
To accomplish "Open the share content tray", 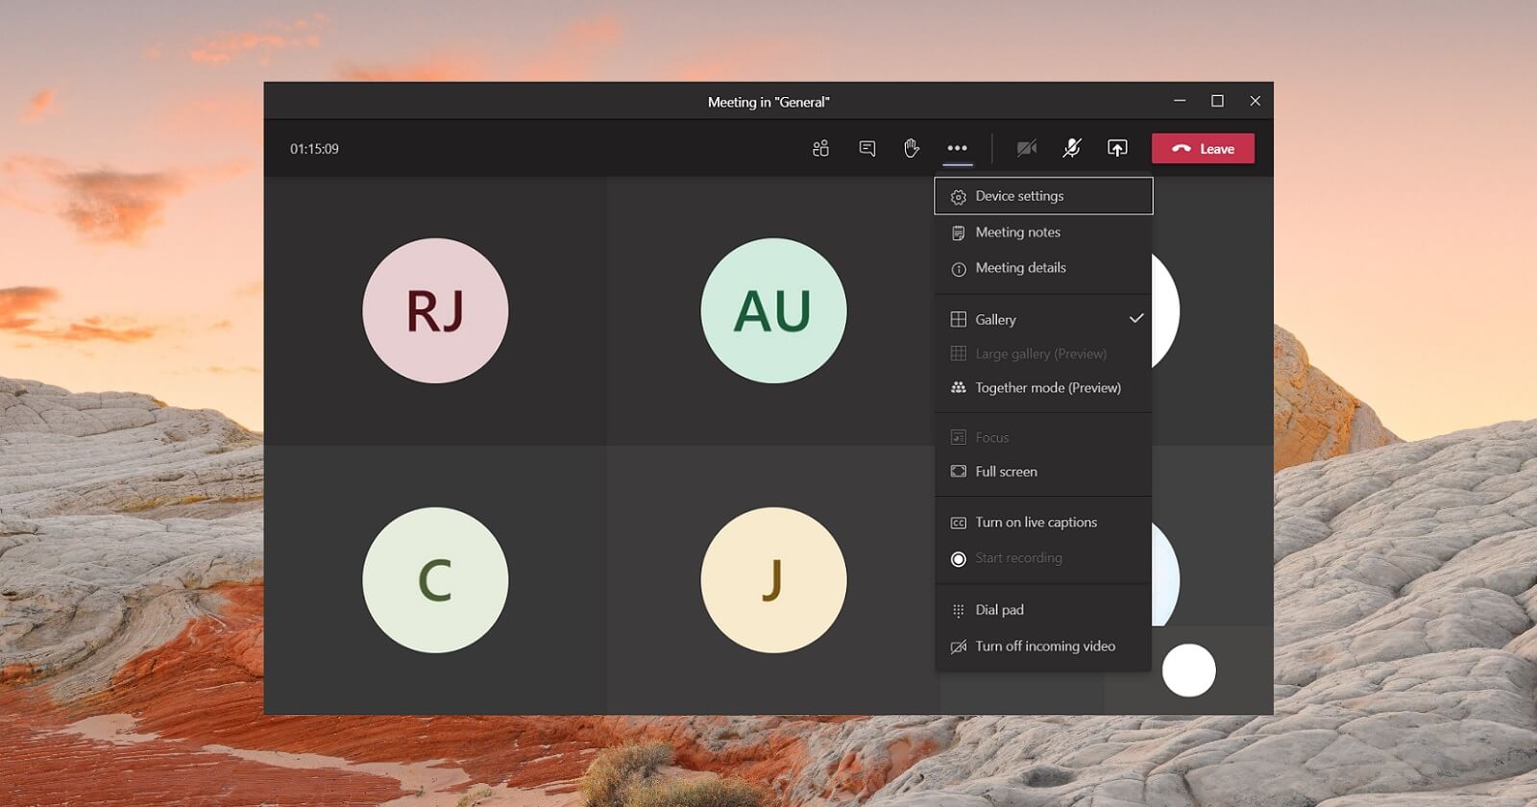I will pyautogui.click(x=1116, y=148).
